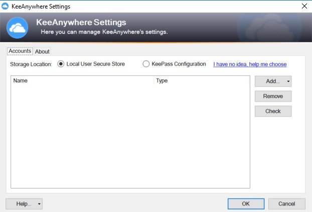This screenshot has height=212, width=312.
Task: Click the Check account button
Action: pos(273,111)
